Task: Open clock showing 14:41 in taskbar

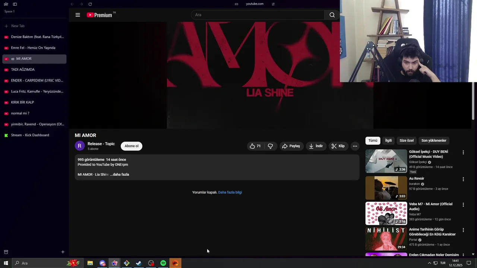Action: pos(455,263)
